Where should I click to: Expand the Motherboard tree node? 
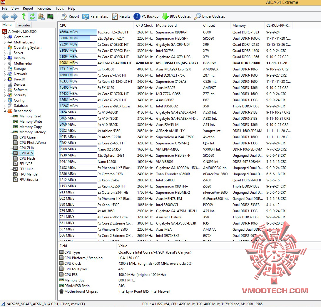pyautogui.click(x=5, y=43)
